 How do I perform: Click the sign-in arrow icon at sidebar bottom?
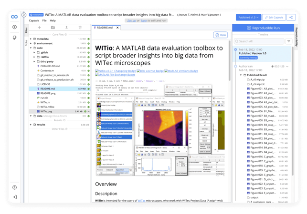pos(14,197)
